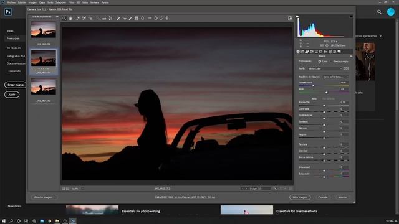This screenshot has height=224, width=399.
Task: Select the Hand tool
Action: [x=70, y=18]
